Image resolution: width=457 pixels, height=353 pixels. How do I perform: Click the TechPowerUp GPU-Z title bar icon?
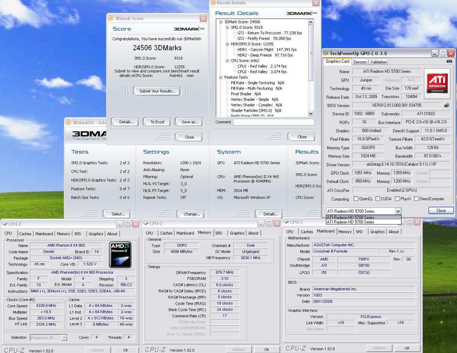[x=326, y=53]
